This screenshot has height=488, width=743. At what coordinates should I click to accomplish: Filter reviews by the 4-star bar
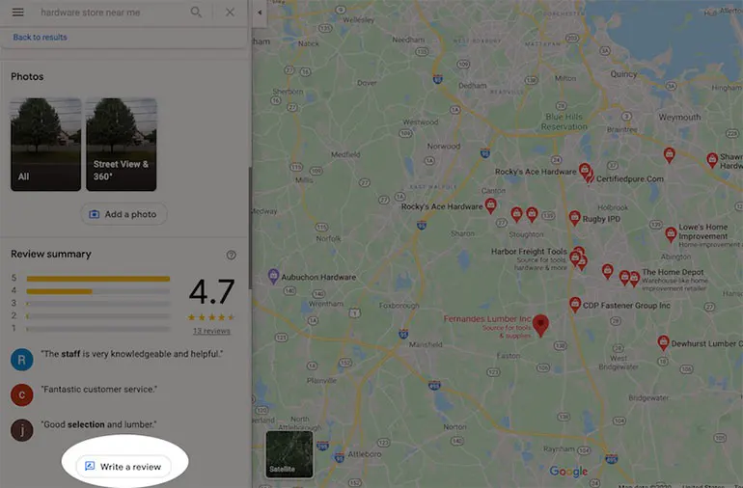point(98,291)
